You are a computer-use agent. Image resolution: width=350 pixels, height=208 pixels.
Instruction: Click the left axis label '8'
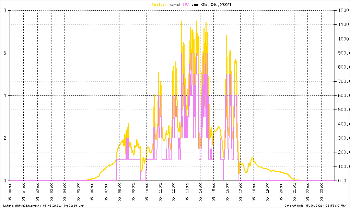pyautogui.click(x=5, y=11)
